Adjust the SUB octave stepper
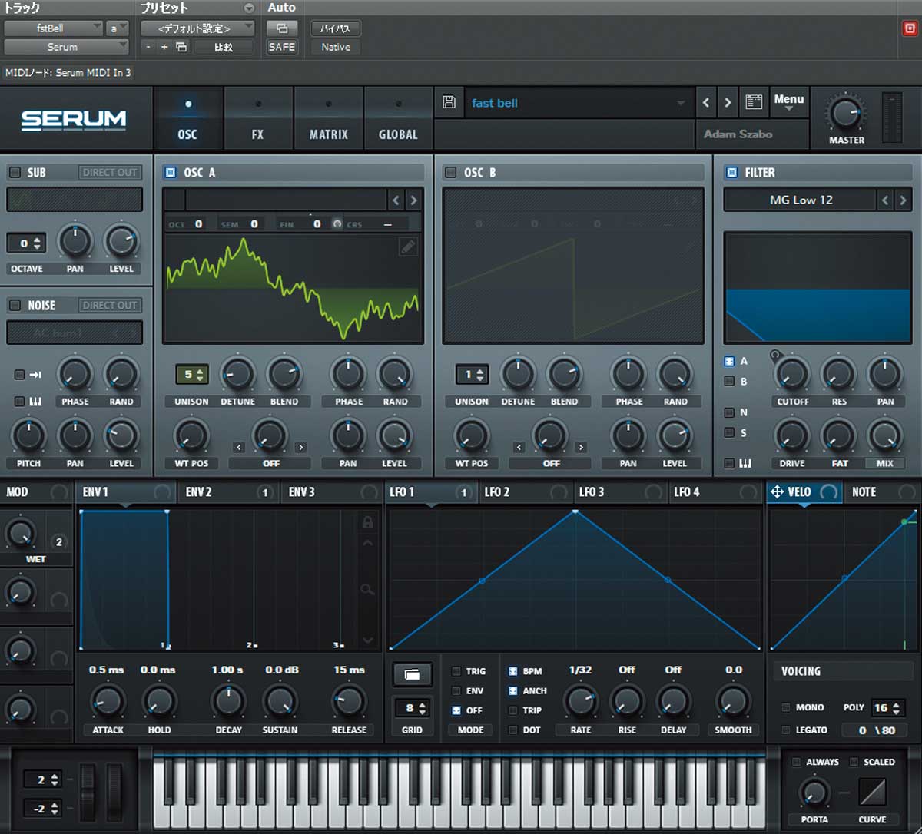 pos(27,243)
